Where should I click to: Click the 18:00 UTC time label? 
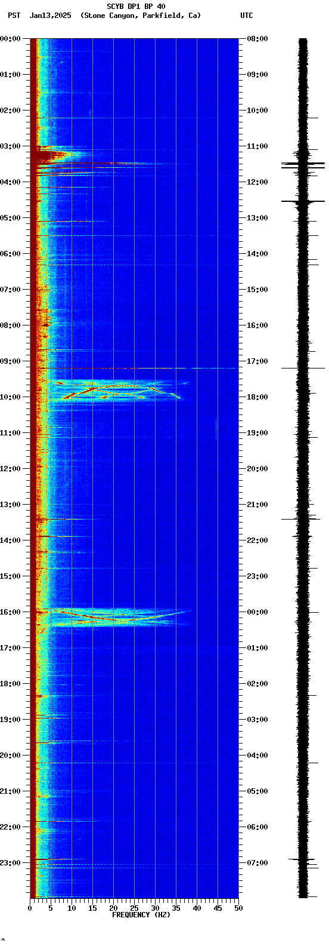[x=257, y=397]
